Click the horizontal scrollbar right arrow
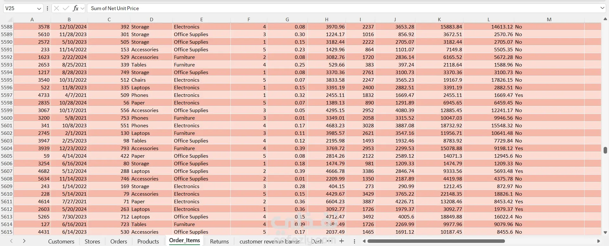 (x=599, y=241)
